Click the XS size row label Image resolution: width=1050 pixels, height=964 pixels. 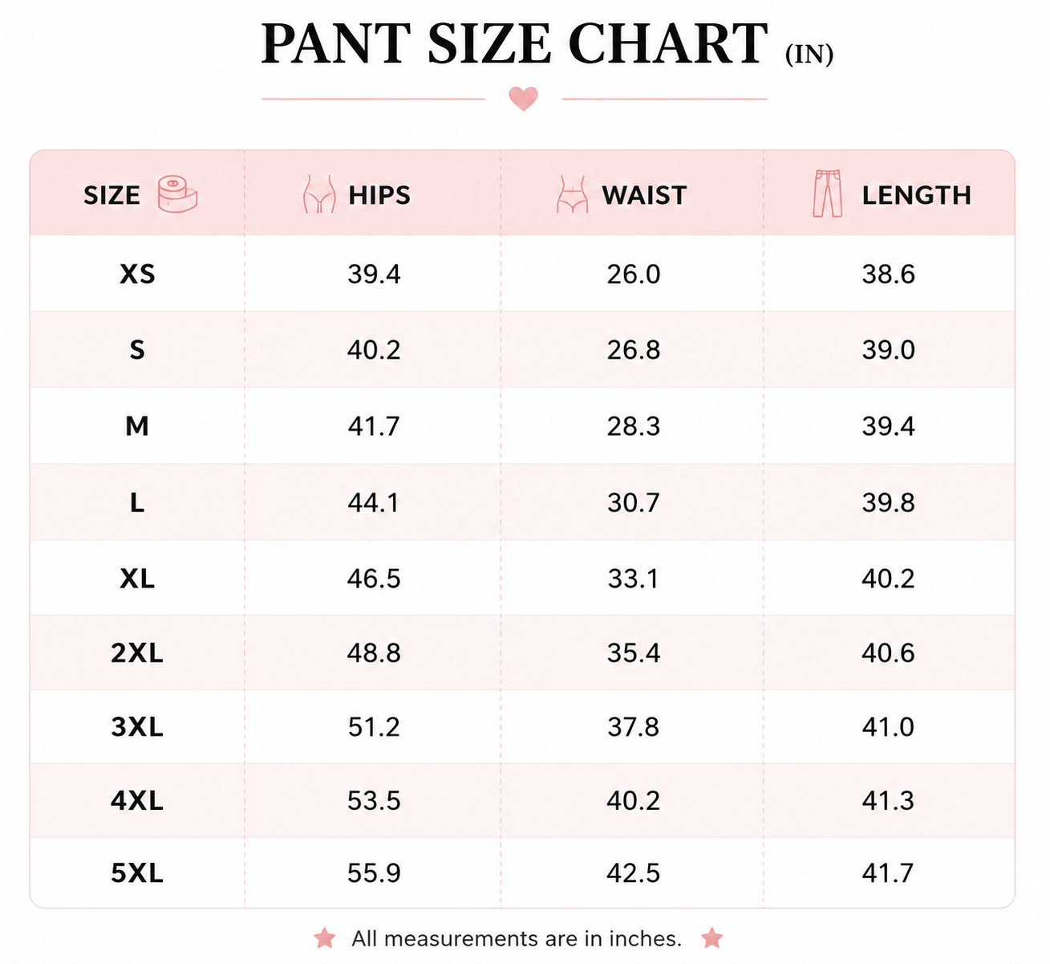(137, 275)
